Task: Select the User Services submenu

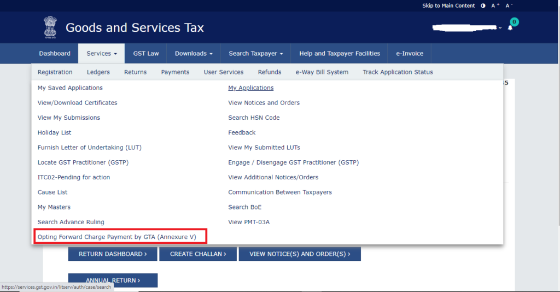Action: [224, 72]
